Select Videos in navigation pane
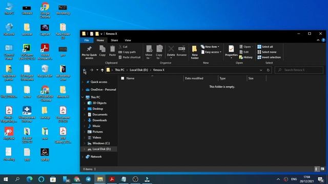 click(96, 137)
